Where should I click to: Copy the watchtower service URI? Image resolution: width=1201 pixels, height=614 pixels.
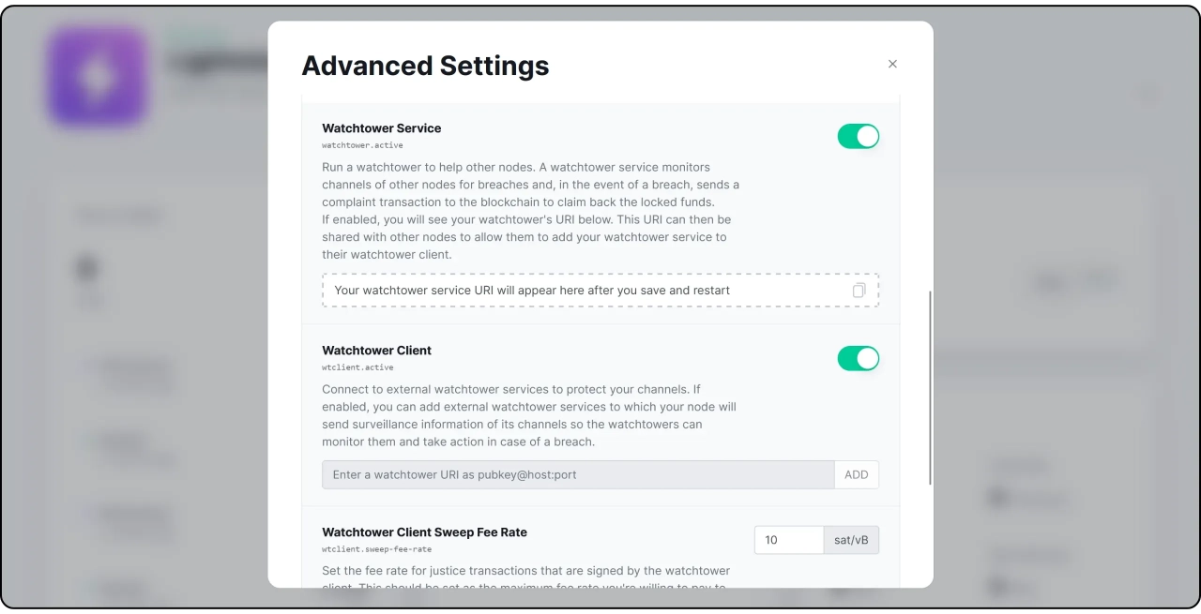tap(859, 291)
